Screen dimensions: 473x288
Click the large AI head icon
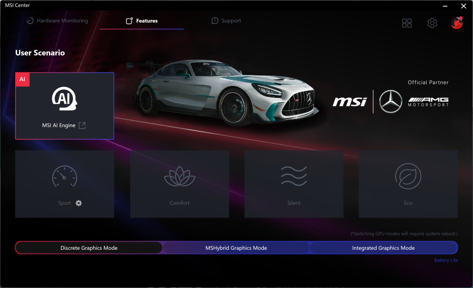click(65, 99)
